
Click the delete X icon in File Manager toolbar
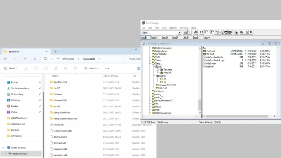coord(251,32)
